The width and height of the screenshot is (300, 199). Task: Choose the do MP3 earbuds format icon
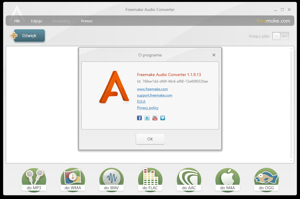[x=34, y=180]
